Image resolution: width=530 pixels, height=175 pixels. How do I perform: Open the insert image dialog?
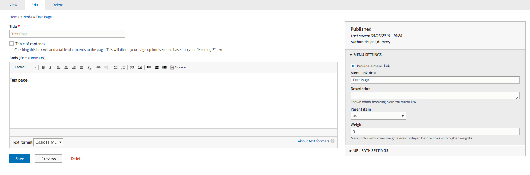pos(140,67)
